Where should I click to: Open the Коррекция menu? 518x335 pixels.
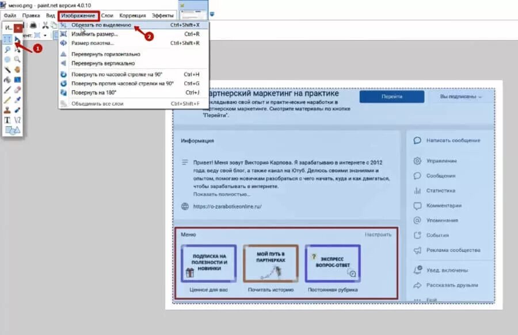[132, 16]
